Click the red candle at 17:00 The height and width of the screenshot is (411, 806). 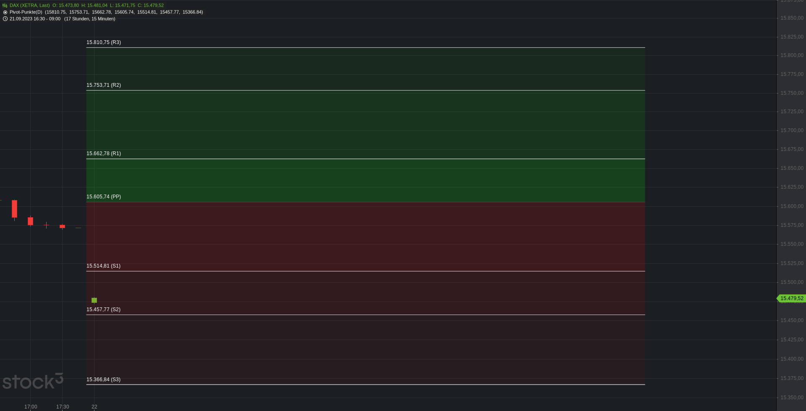tap(30, 221)
